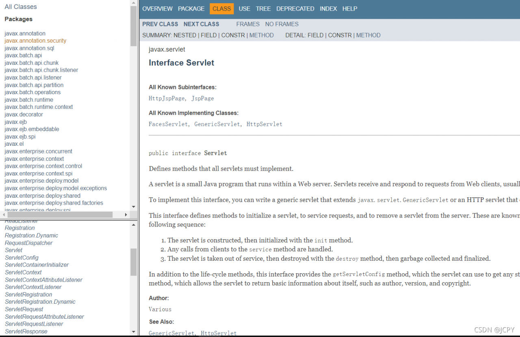The width and height of the screenshot is (520, 337).
Task: Open the JspPage subinterface link
Action: coord(202,98)
